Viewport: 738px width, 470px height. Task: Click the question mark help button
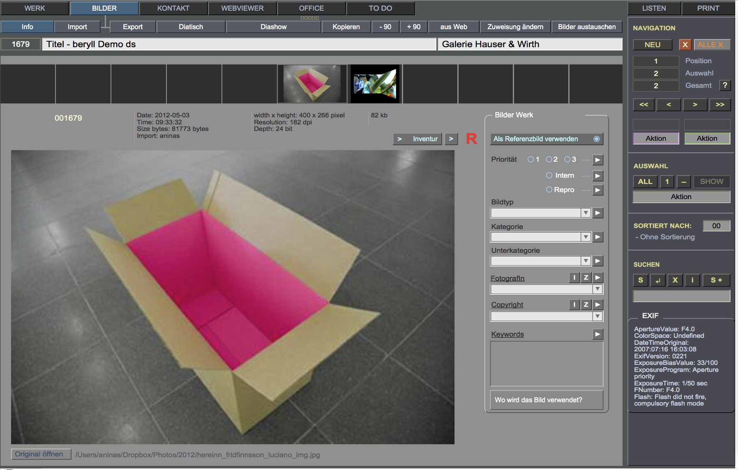pyautogui.click(x=725, y=85)
